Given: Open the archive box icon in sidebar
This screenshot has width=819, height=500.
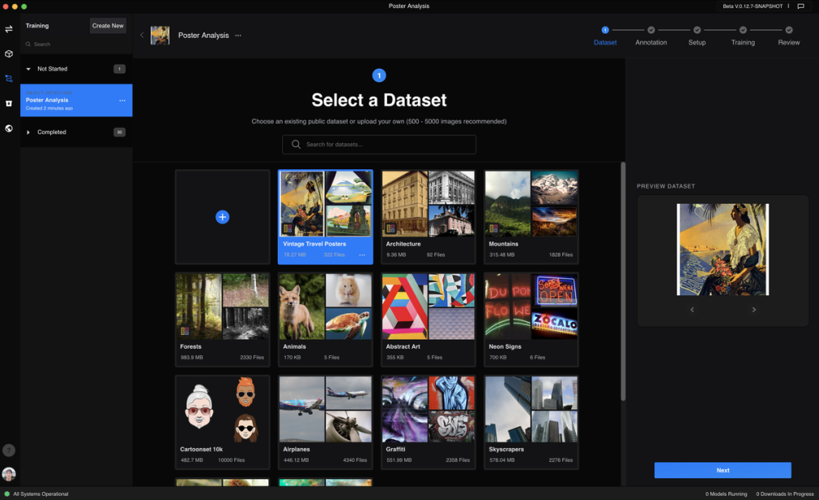Looking at the screenshot, I should pos(9,104).
